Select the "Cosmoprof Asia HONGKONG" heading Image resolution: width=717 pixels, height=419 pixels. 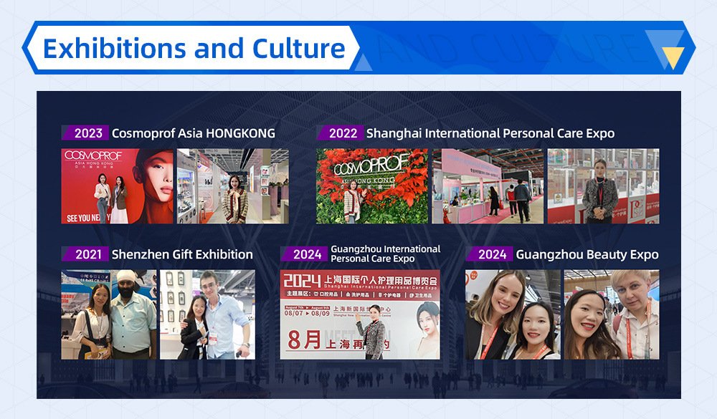click(x=194, y=133)
